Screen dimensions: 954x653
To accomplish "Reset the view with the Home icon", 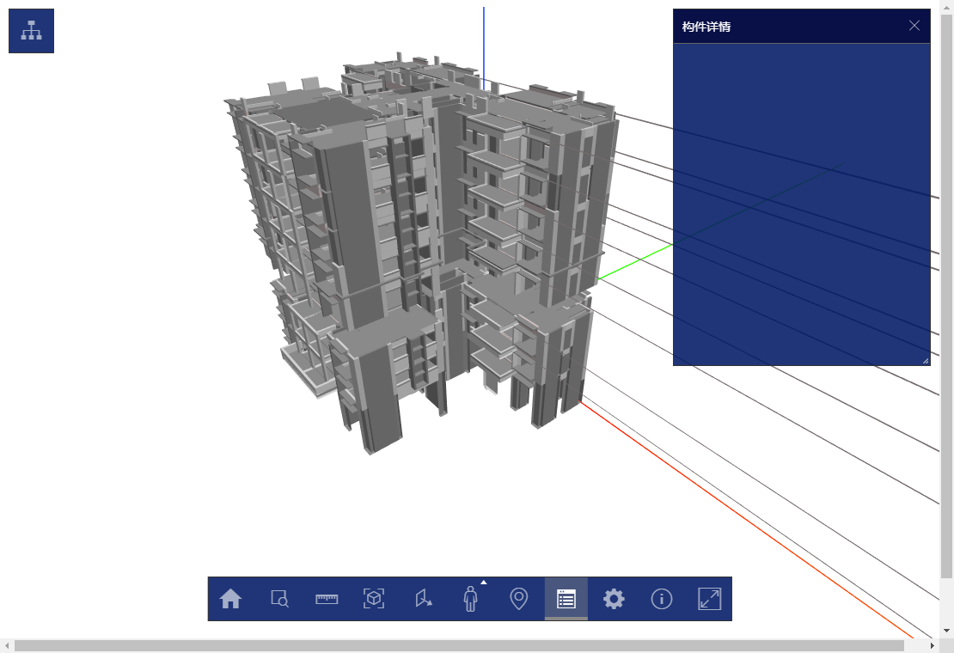I will pos(230,599).
